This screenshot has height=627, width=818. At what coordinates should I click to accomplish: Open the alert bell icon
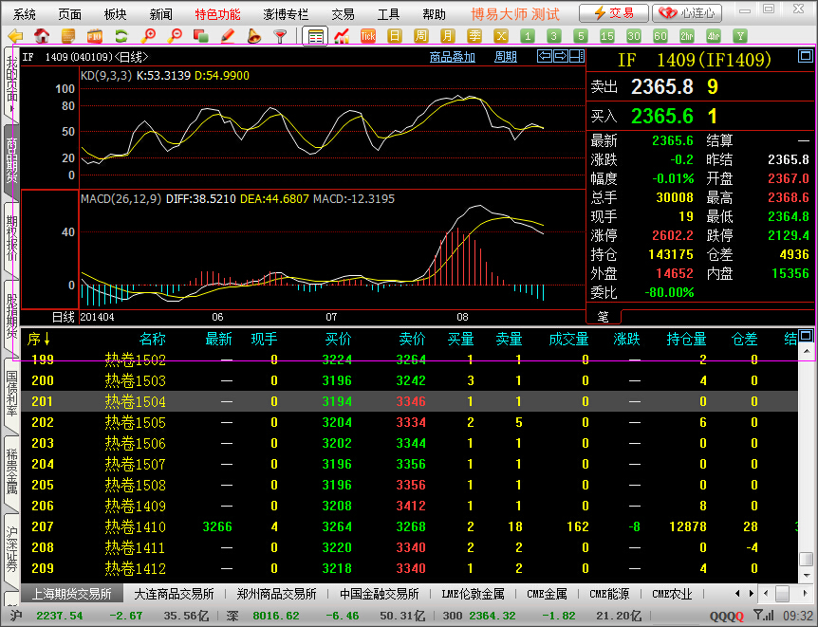click(253, 36)
